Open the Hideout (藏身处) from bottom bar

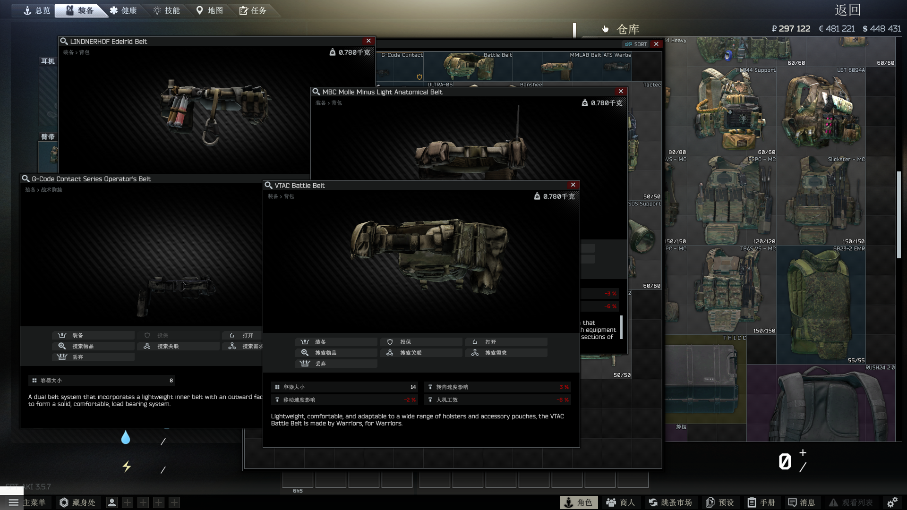point(77,502)
